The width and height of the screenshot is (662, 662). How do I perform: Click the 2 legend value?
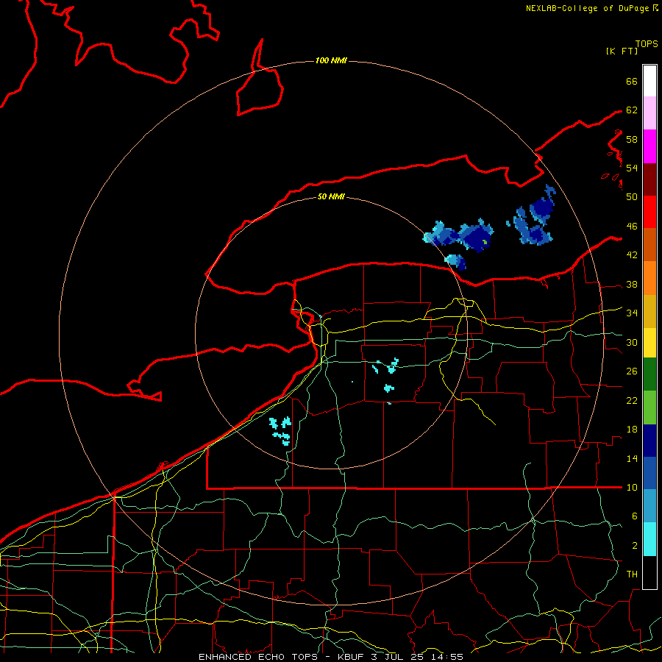tap(634, 546)
